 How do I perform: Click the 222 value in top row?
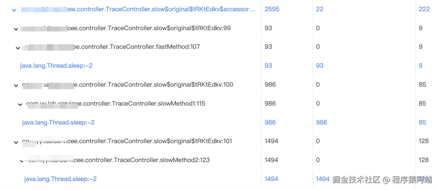[424, 9]
